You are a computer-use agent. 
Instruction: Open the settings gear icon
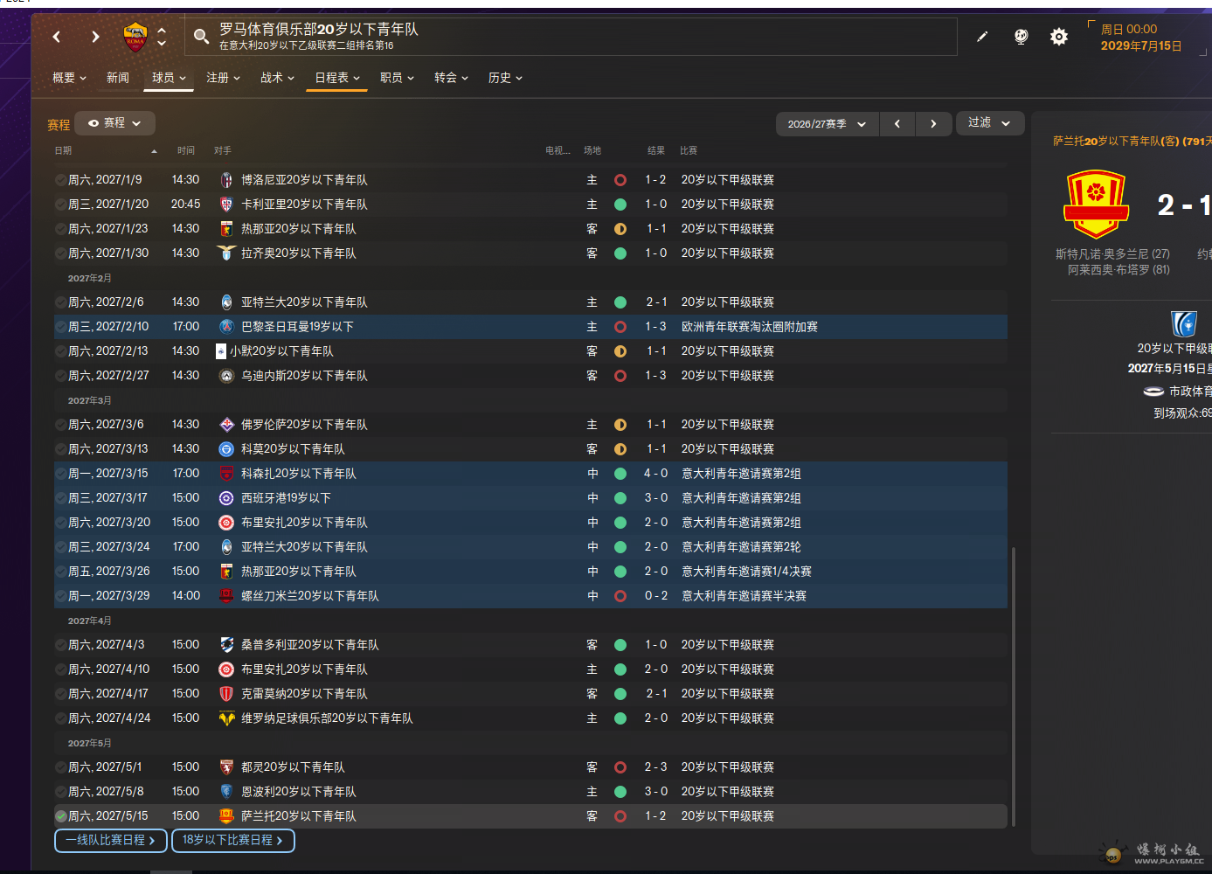pyautogui.click(x=1059, y=37)
